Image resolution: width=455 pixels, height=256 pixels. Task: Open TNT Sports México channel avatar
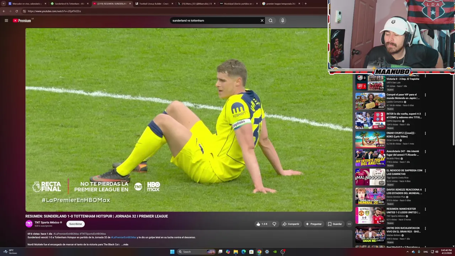[29, 224]
